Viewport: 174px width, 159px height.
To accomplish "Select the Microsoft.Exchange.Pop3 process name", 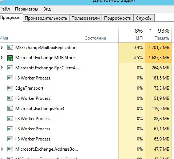I will pyautogui.click(x=40, y=109).
